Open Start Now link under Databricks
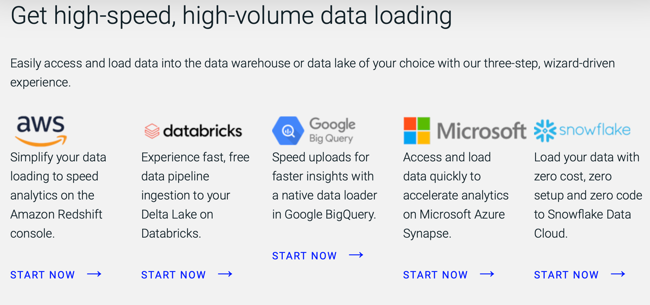The image size is (650, 305). [x=174, y=275]
